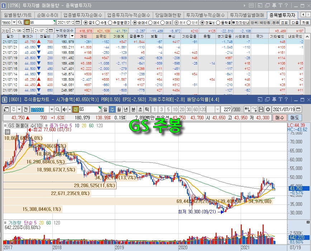The height and width of the screenshot is (251, 311).
Task: Toggle the left panel icon in chart toolbar
Action: tap(6, 109)
